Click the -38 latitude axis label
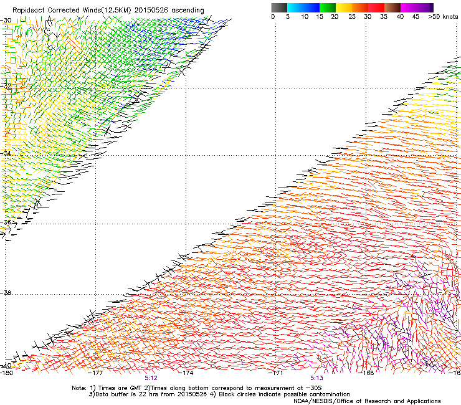Screen dimensions: 461x405 [6, 293]
